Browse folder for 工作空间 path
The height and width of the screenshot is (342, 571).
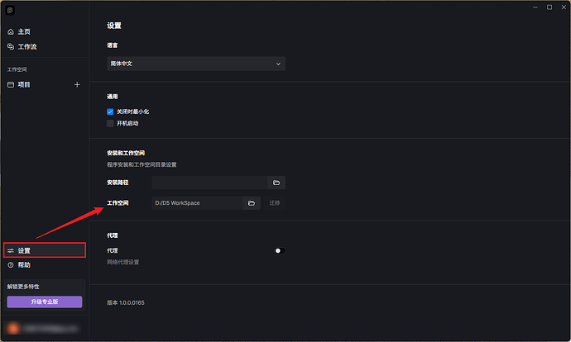point(252,203)
